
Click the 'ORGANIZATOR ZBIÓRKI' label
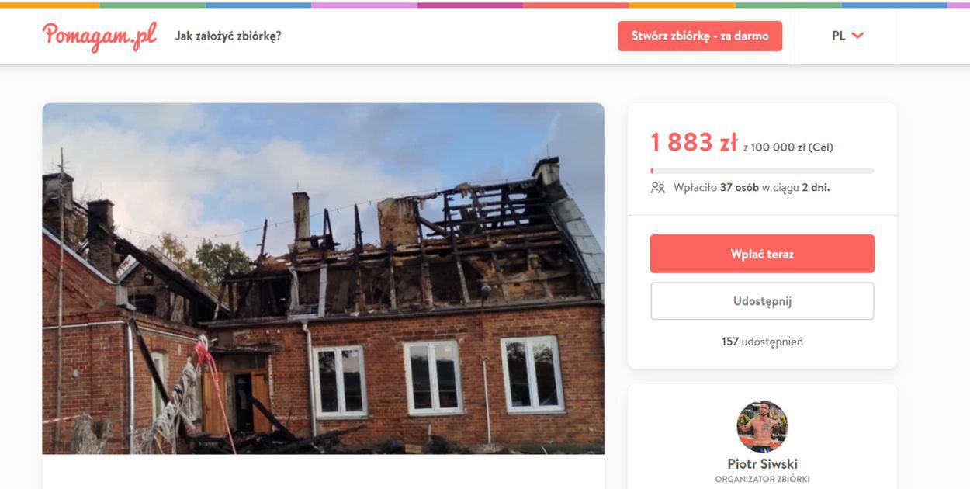(762, 480)
